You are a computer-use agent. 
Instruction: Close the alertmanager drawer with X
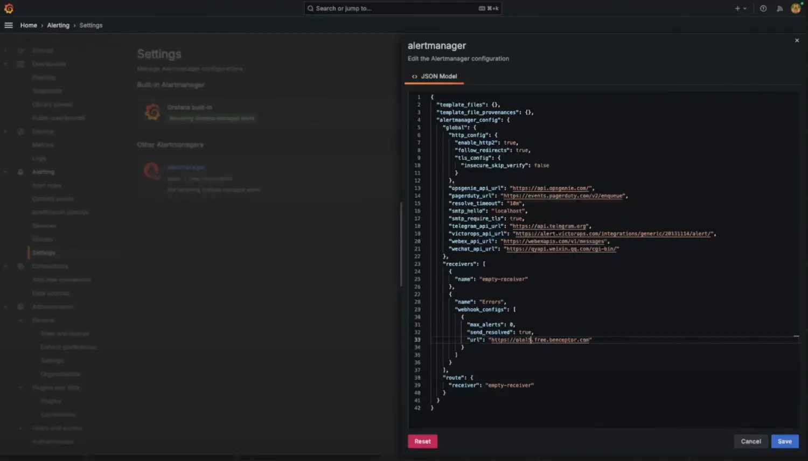797,40
